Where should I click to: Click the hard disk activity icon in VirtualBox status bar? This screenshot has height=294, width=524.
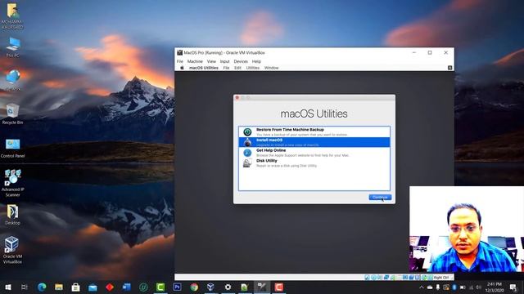(367, 278)
